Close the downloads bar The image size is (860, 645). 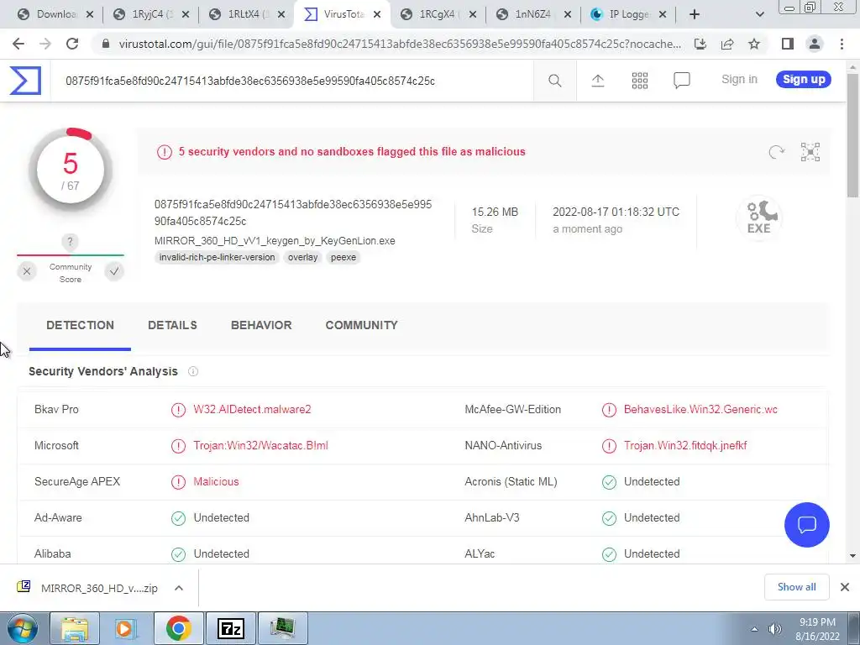click(x=845, y=587)
